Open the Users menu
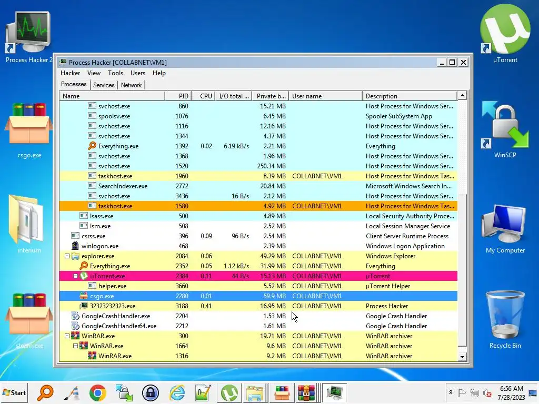This screenshot has width=539, height=404. pos(138,73)
